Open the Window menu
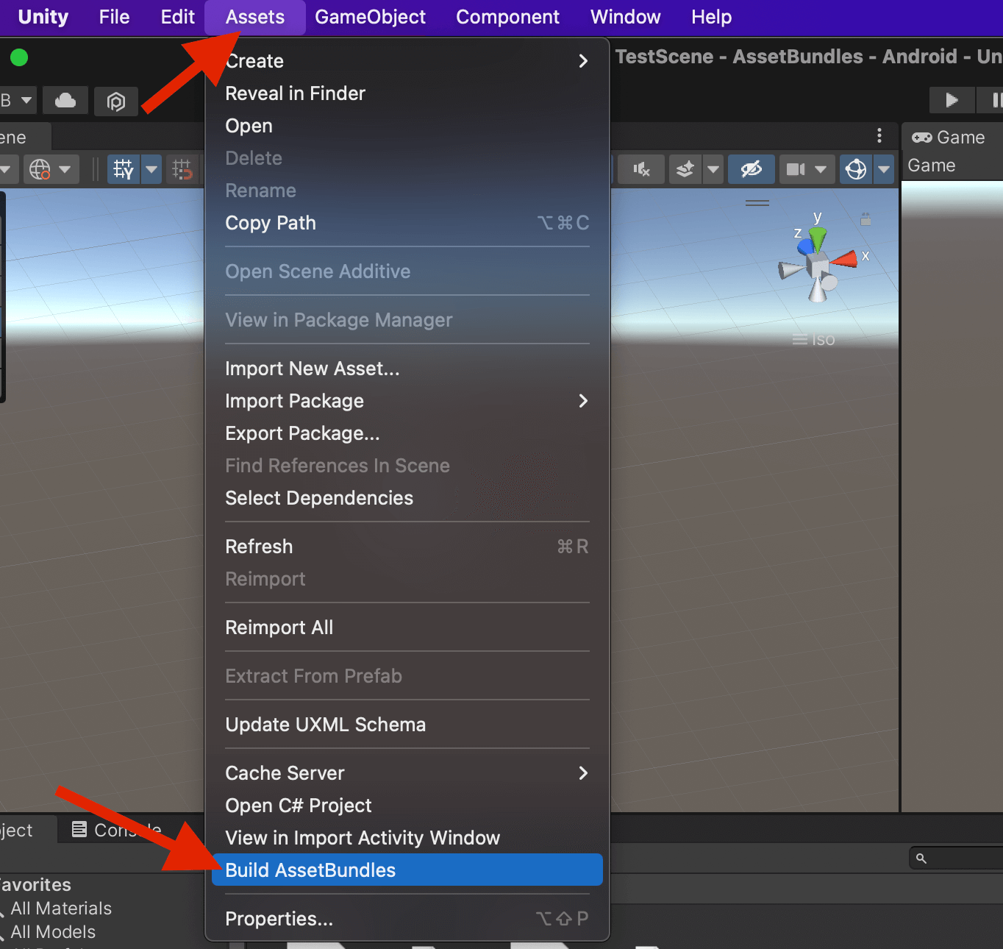 (626, 17)
